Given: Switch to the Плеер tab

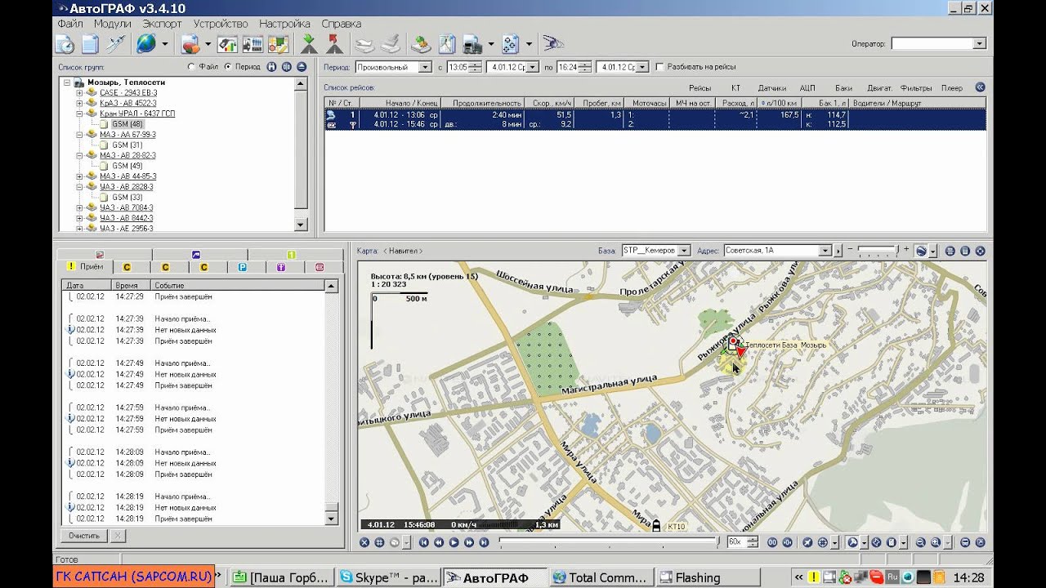Looking at the screenshot, I should (x=951, y=87).
